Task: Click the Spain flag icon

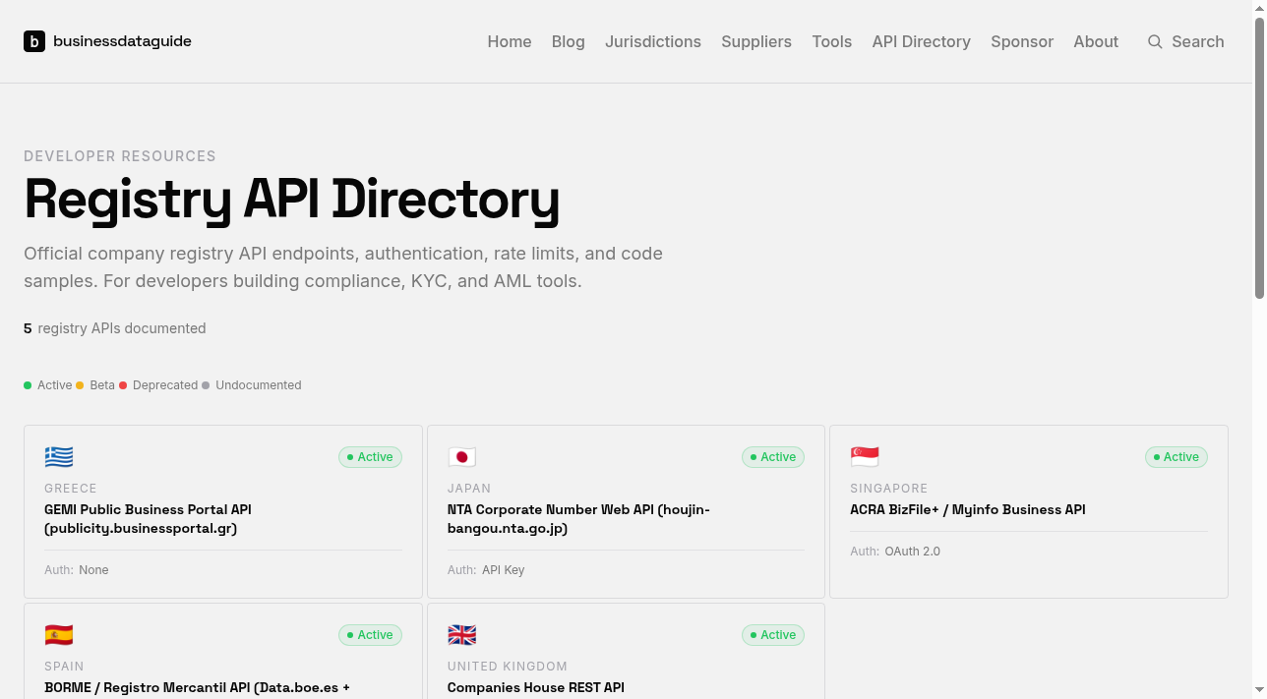Action: coord(59,635)
